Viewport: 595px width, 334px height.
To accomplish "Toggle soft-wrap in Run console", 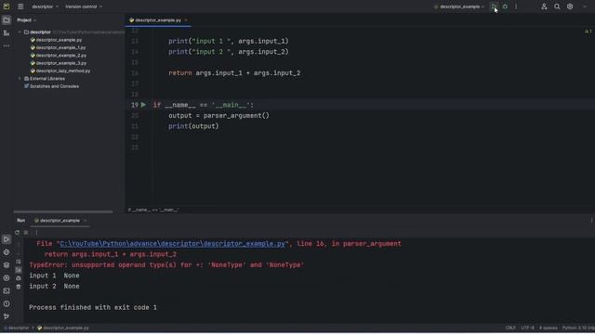I will click(x=19, y=262).
